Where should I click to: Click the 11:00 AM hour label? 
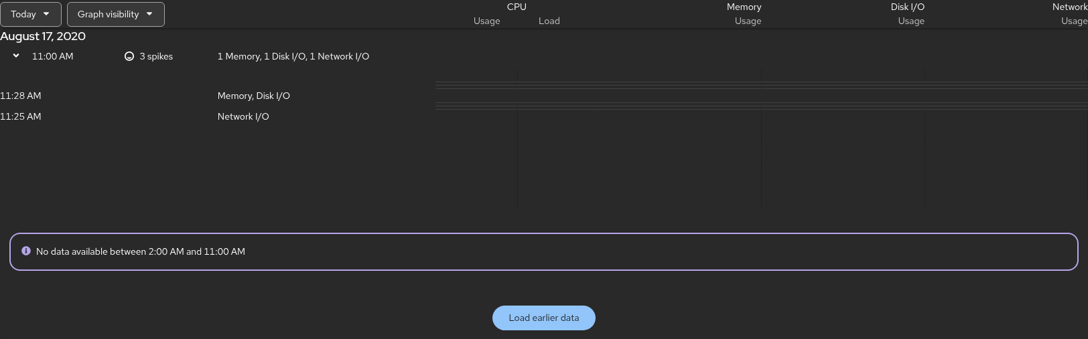click(x=53, y=56)
